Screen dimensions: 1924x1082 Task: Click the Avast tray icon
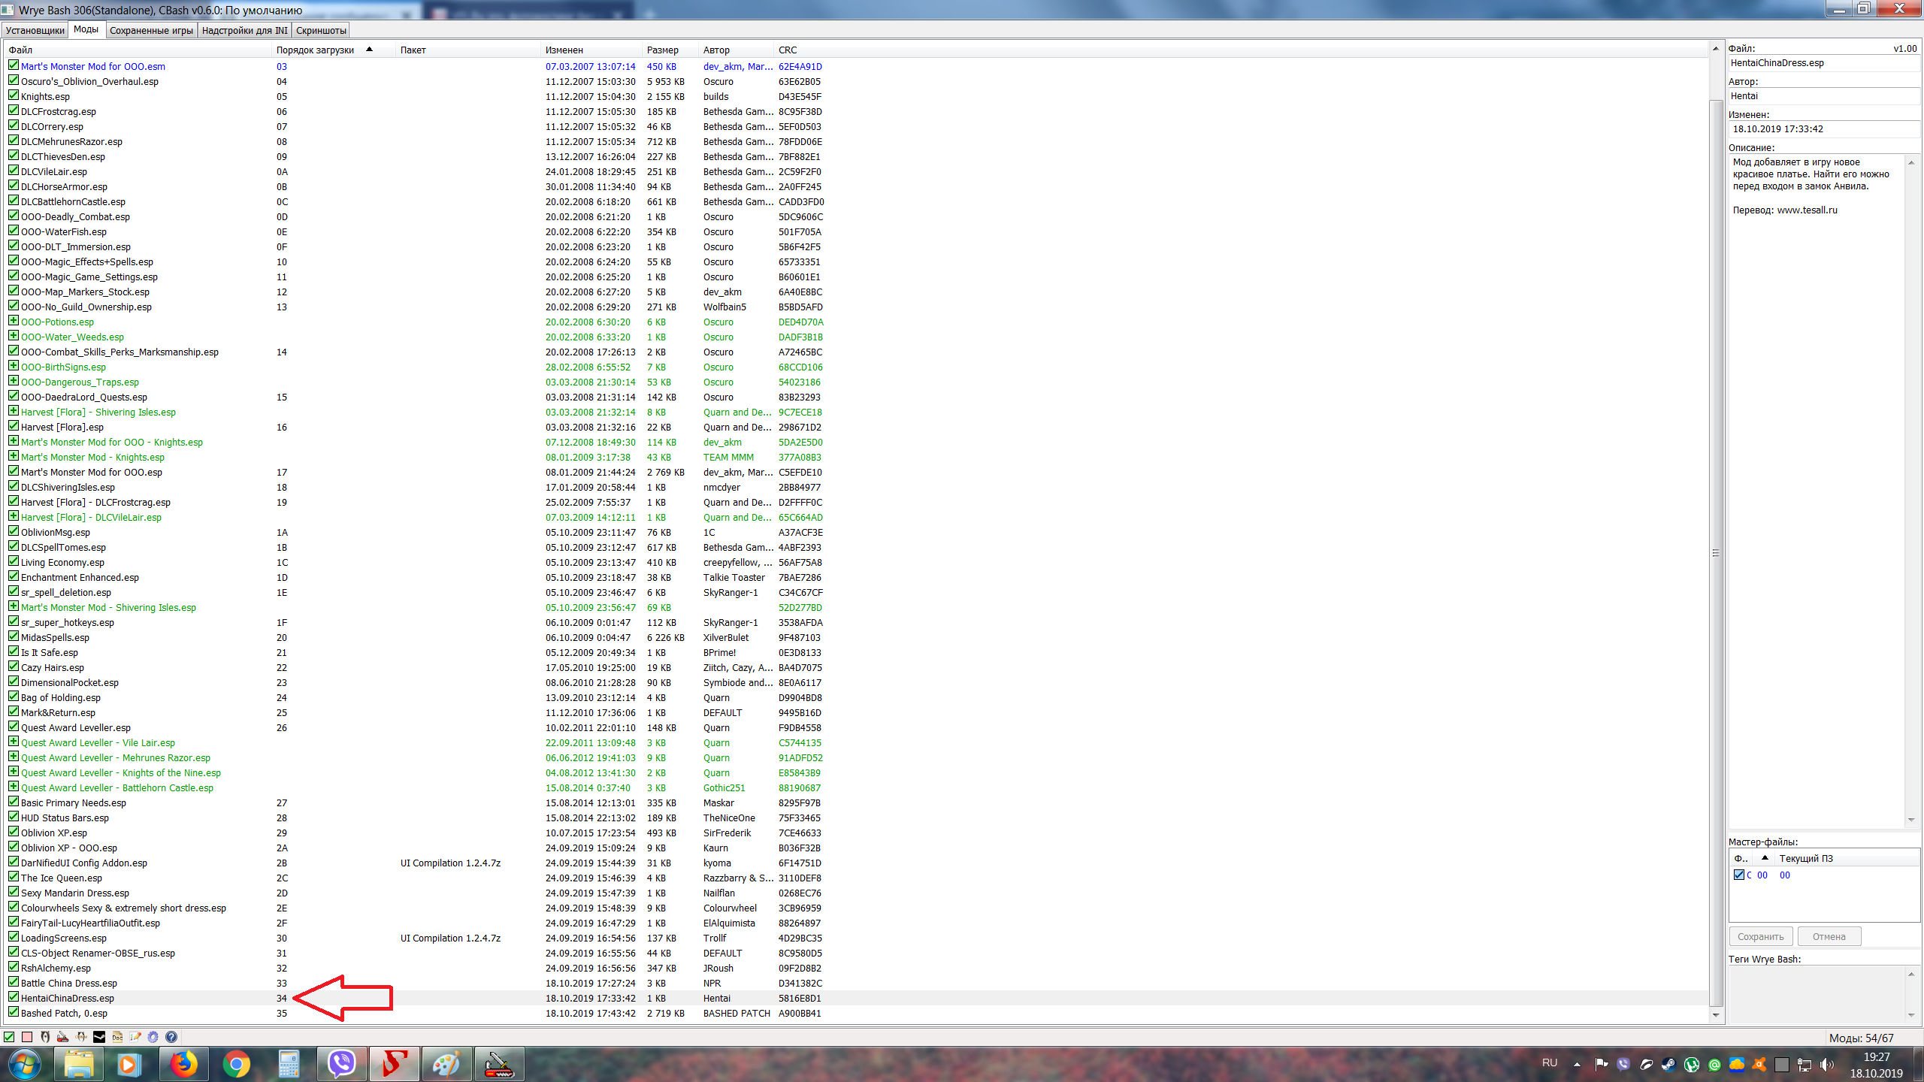pyautogui.click(x=1759, y=1064)
